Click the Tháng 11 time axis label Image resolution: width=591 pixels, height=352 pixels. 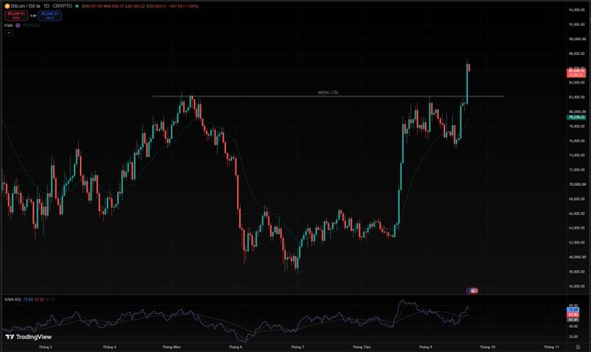pos(551,347)
